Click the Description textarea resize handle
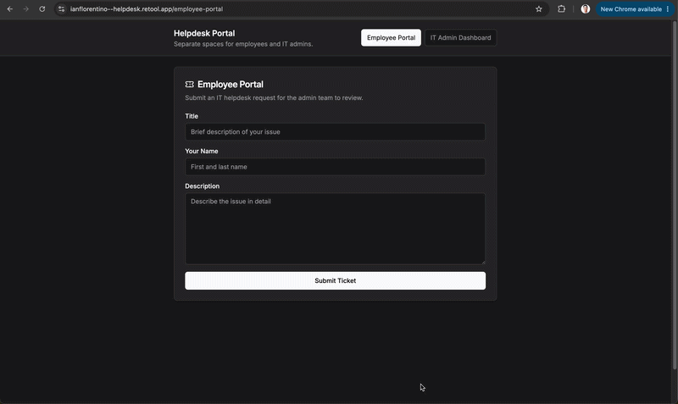Screen dimensions: 678x404 click(483, 262)
